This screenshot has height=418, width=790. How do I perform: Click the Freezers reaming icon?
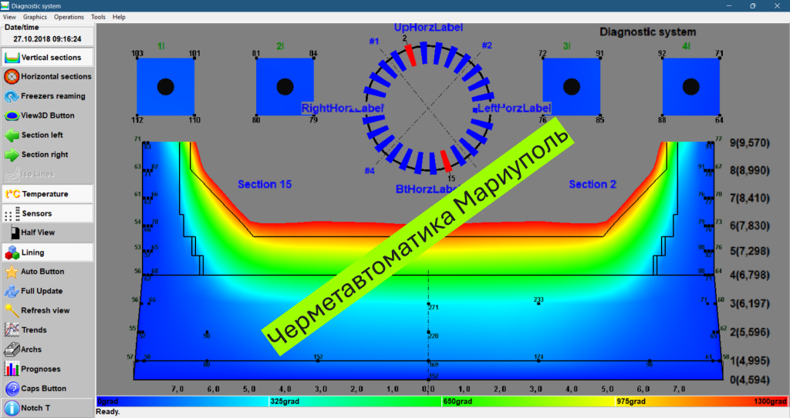pos(12,96)
